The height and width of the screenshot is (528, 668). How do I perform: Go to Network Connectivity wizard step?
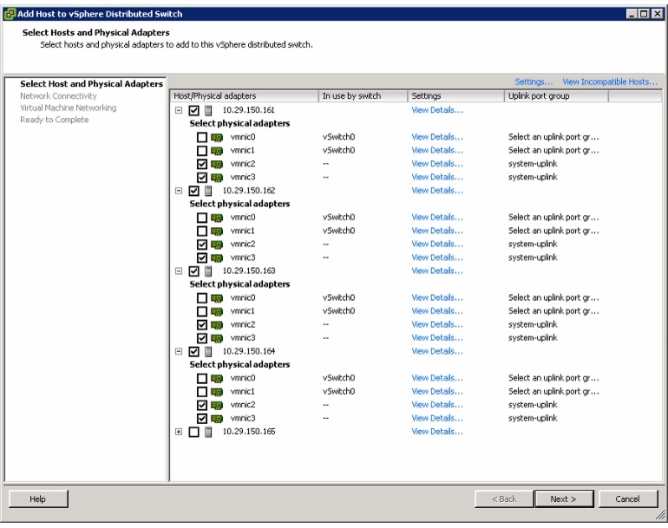[58, 96]
